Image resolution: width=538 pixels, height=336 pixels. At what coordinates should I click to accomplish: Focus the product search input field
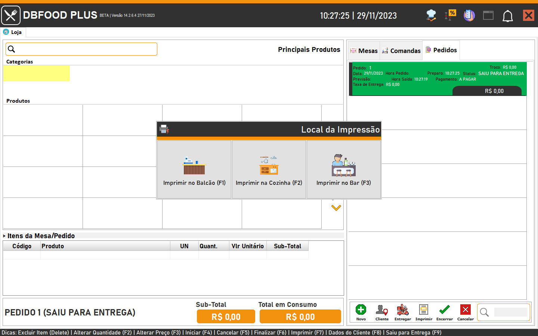click(x=81, y=49)
